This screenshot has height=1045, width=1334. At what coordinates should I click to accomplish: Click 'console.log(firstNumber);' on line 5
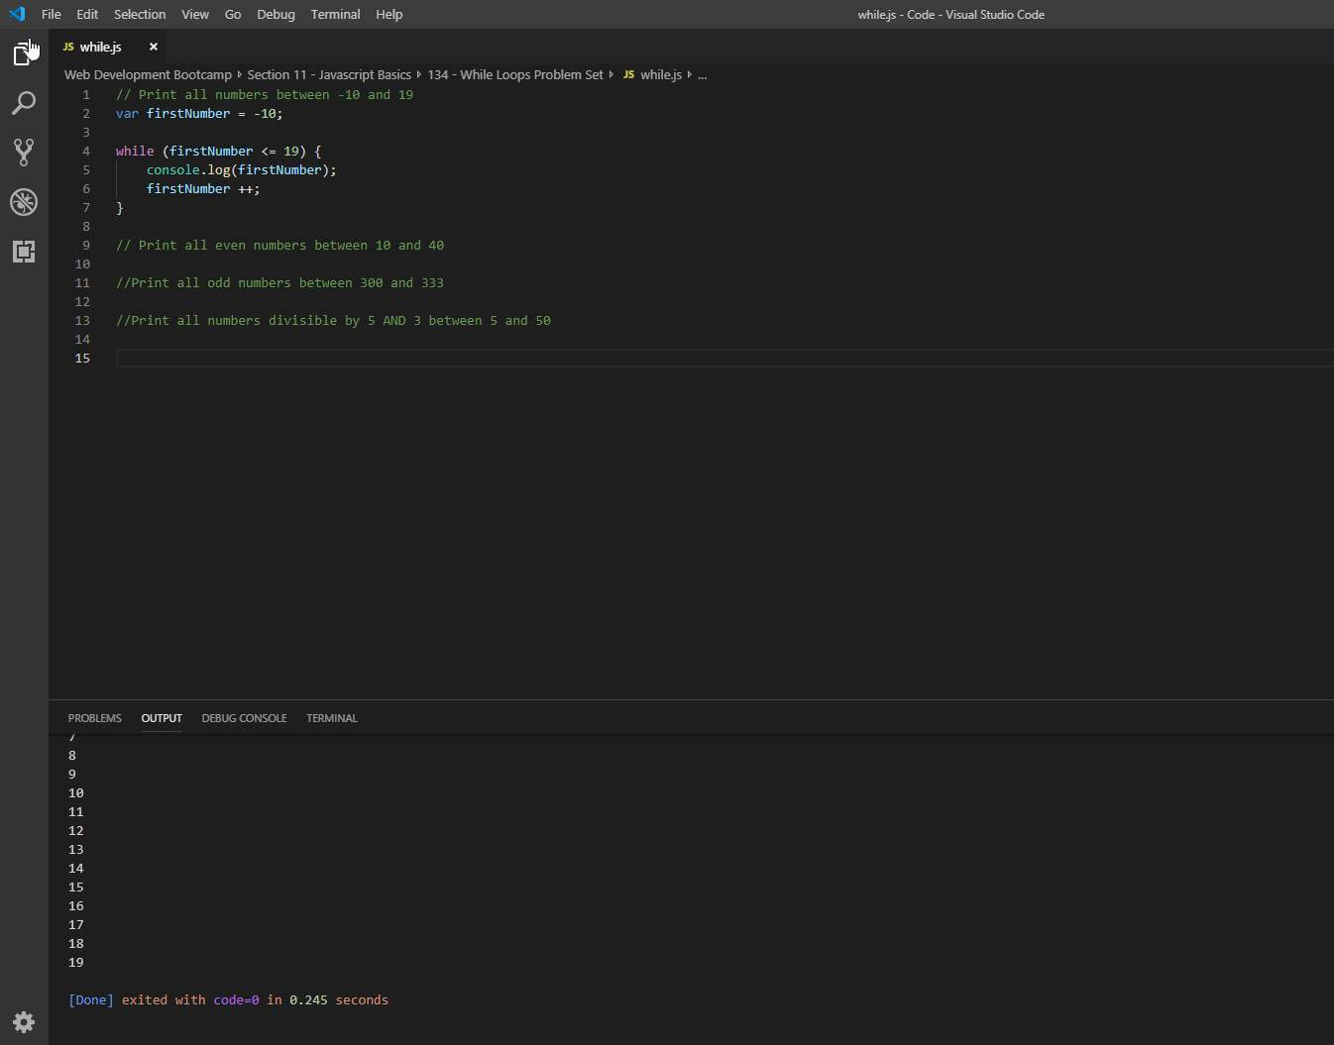(x=242, y=170)
